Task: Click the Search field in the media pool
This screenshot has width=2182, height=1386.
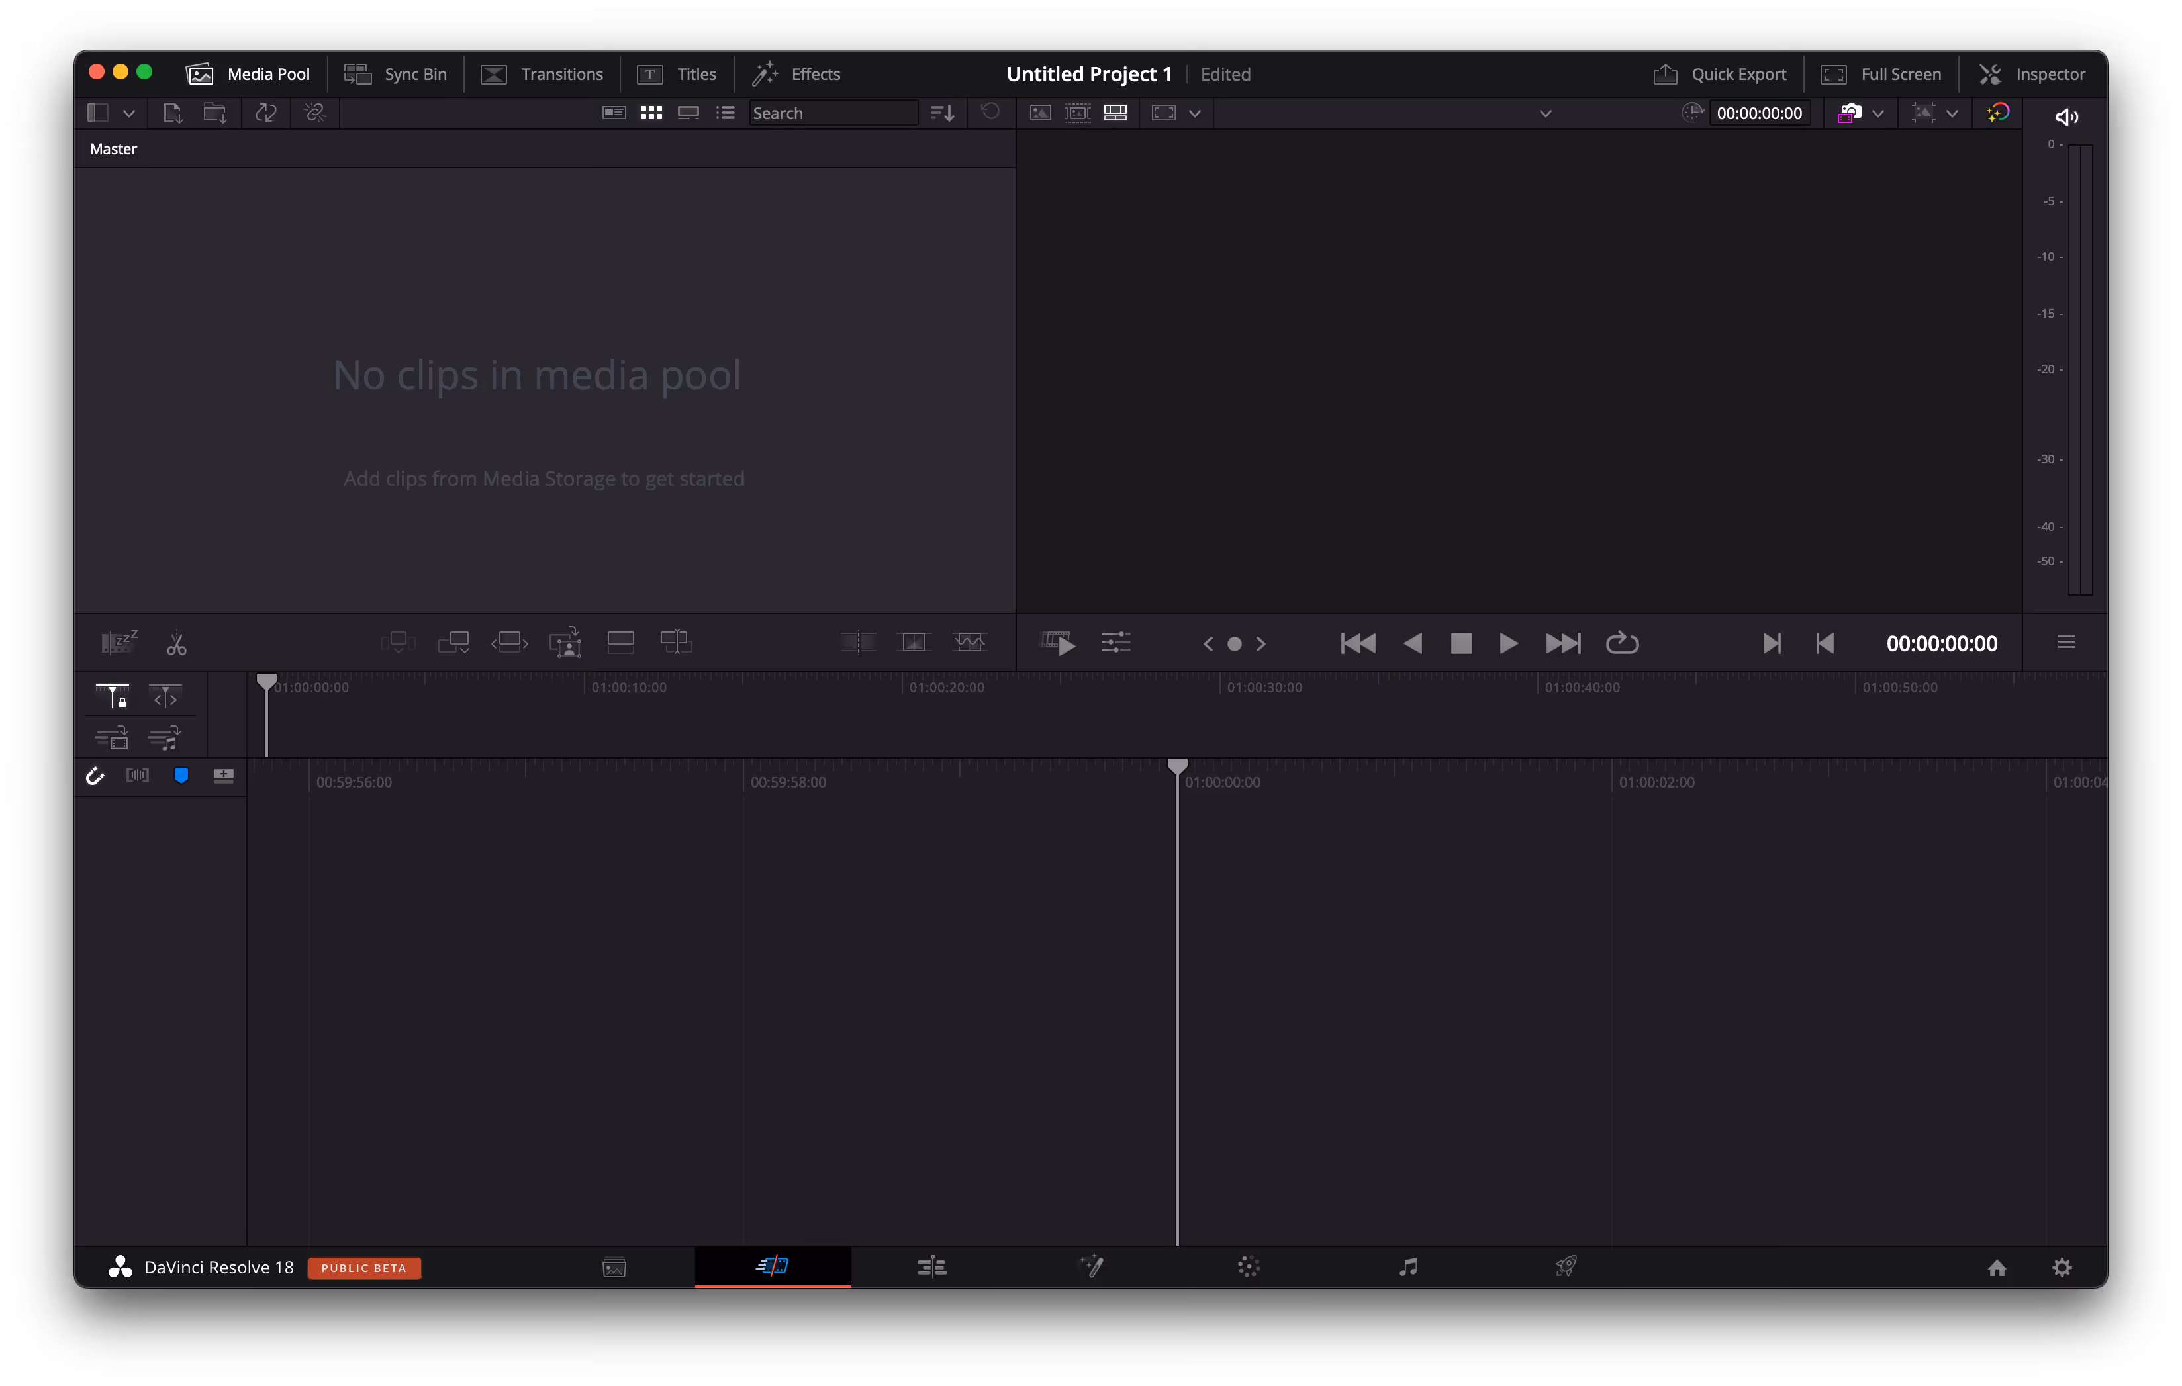Action: (x=832, y=113)
